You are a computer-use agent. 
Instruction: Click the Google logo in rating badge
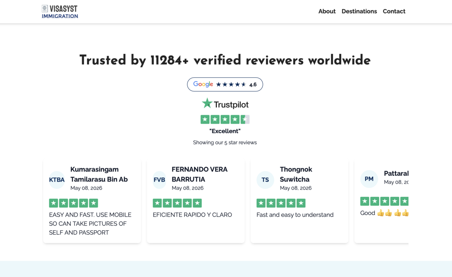[203, 84]
